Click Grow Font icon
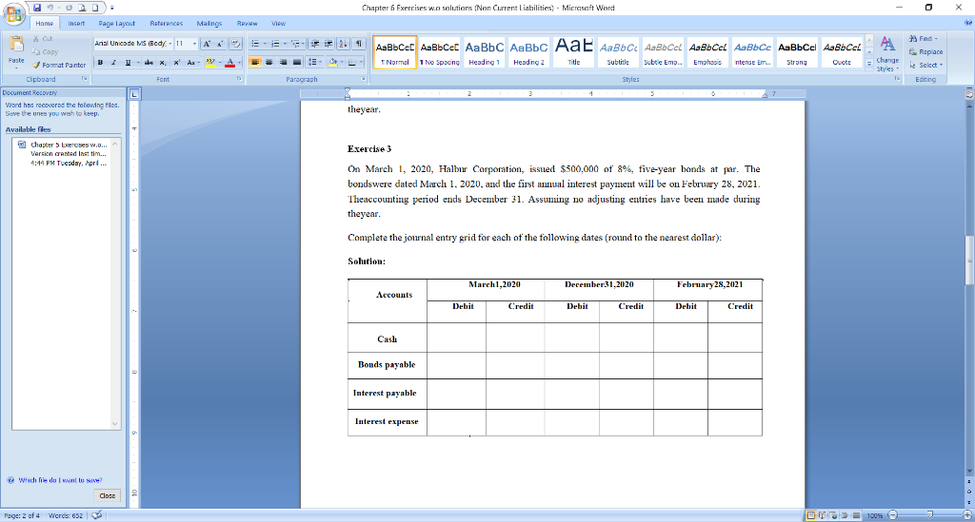 tap(207, 44)
